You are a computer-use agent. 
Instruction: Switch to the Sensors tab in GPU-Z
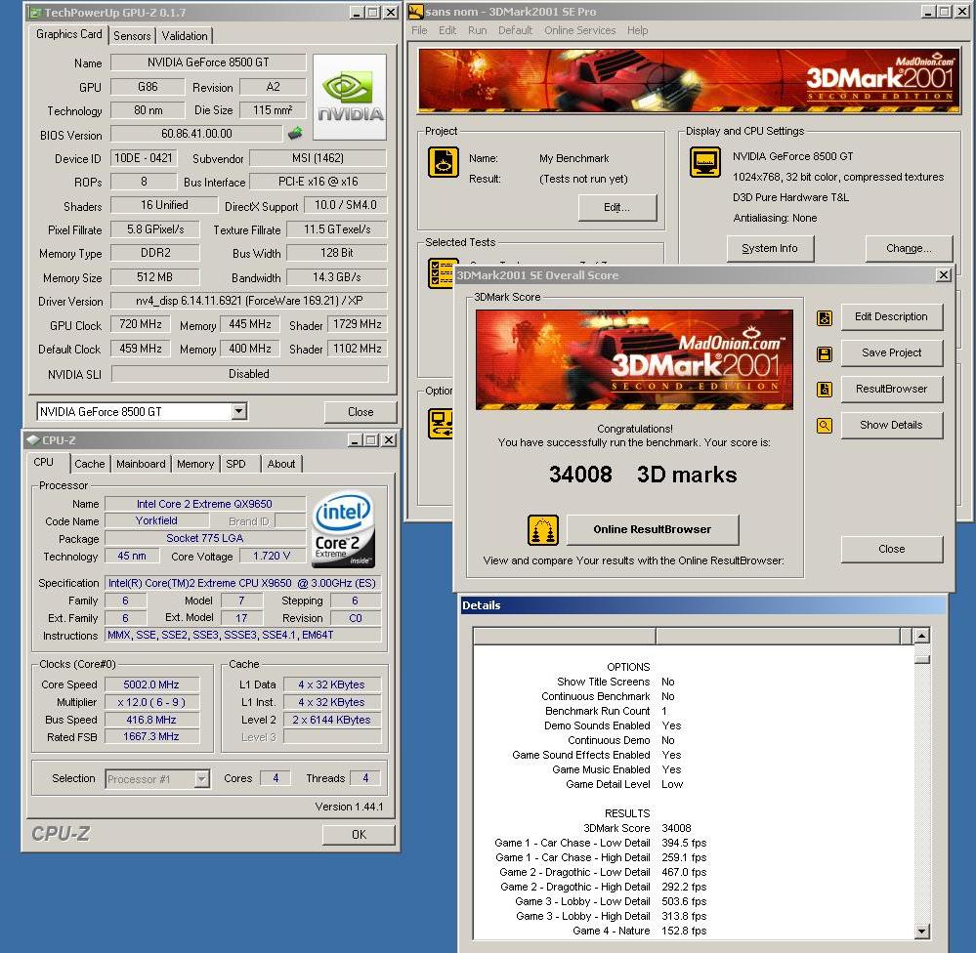pyautogui.click(x=132, y=36)
